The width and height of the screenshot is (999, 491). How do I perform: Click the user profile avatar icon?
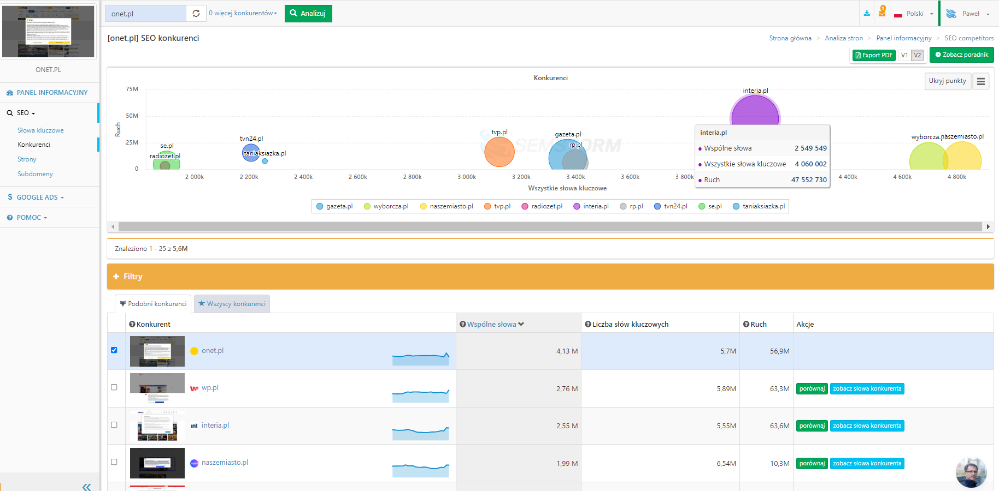(x=951, y=14)
